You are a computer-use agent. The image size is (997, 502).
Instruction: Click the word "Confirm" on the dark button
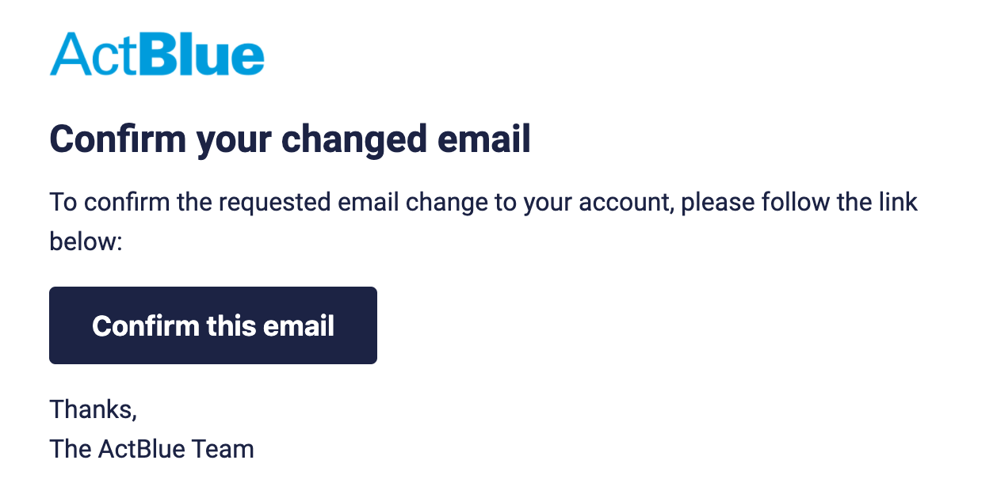click(x=145, y=325)
